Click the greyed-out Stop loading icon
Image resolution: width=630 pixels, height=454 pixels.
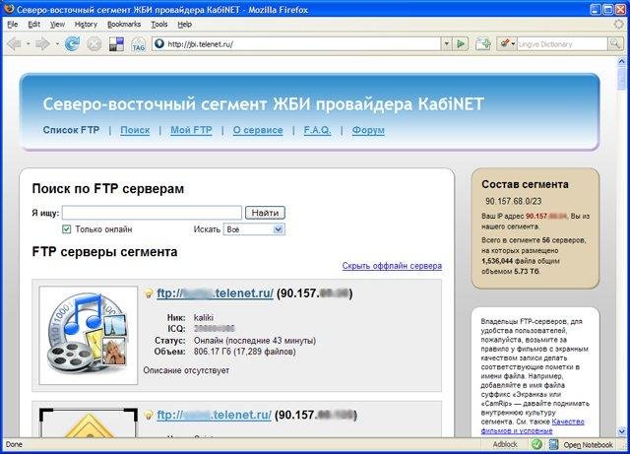[x=94, y=44]
